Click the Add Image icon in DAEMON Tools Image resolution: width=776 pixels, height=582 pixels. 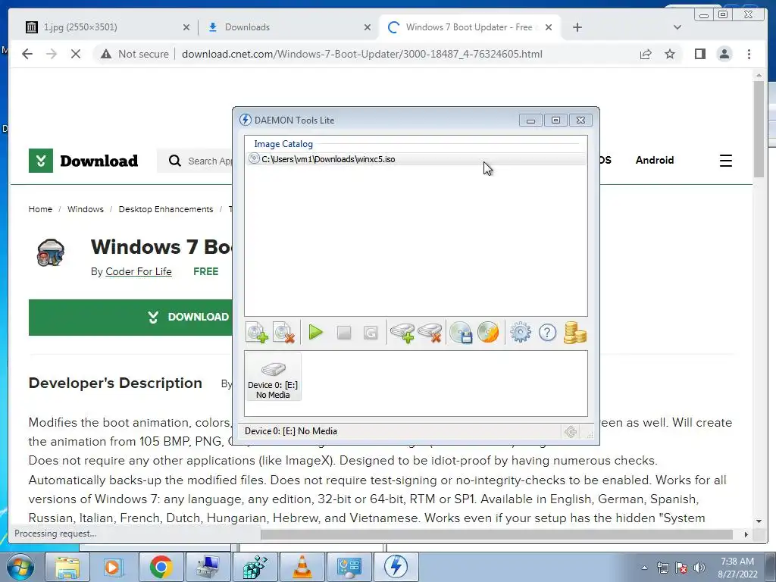point(257,333)
